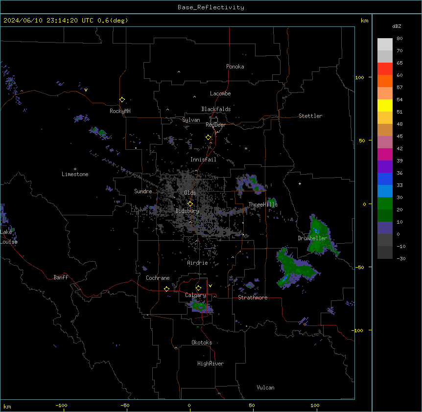Pick the red 60-65 dBZ legend swatch
Screen dimensions: 422x412
click(385, 69)
